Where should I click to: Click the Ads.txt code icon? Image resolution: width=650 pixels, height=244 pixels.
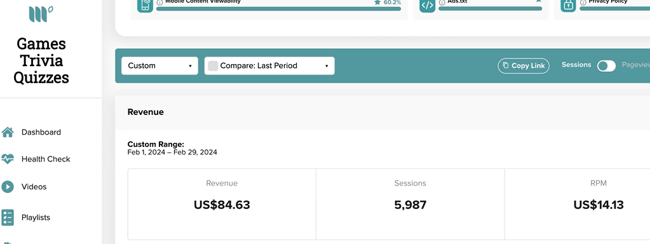click(428, 5)
